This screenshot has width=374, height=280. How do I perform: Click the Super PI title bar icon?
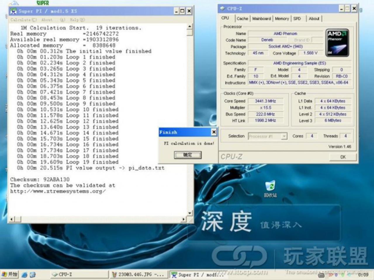[x=13, y=11]
